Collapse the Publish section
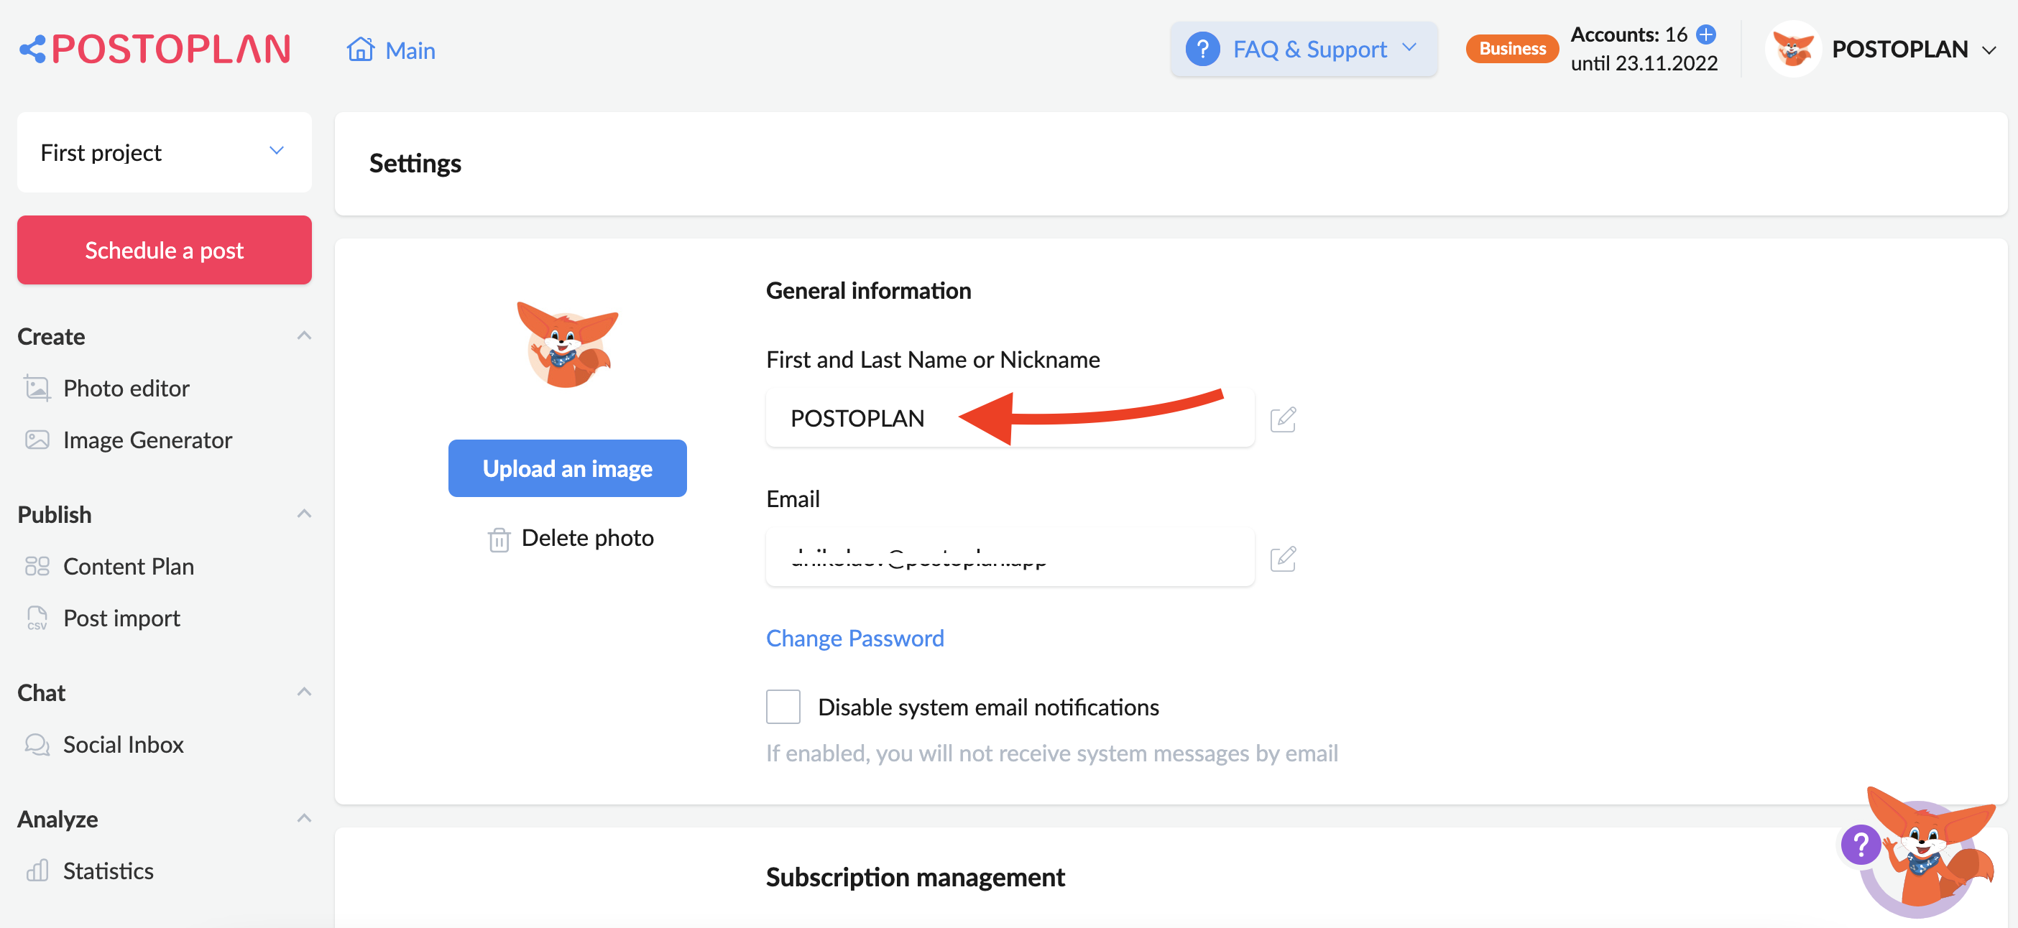The width and height of the screenshot is (2018, 928). point(304,514)
